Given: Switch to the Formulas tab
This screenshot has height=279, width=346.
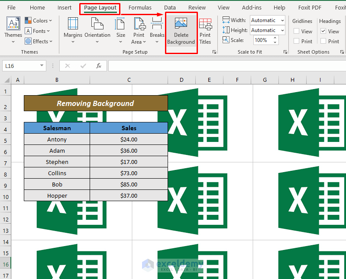Looking at the screenshot, I should click(x=140, y=8).
